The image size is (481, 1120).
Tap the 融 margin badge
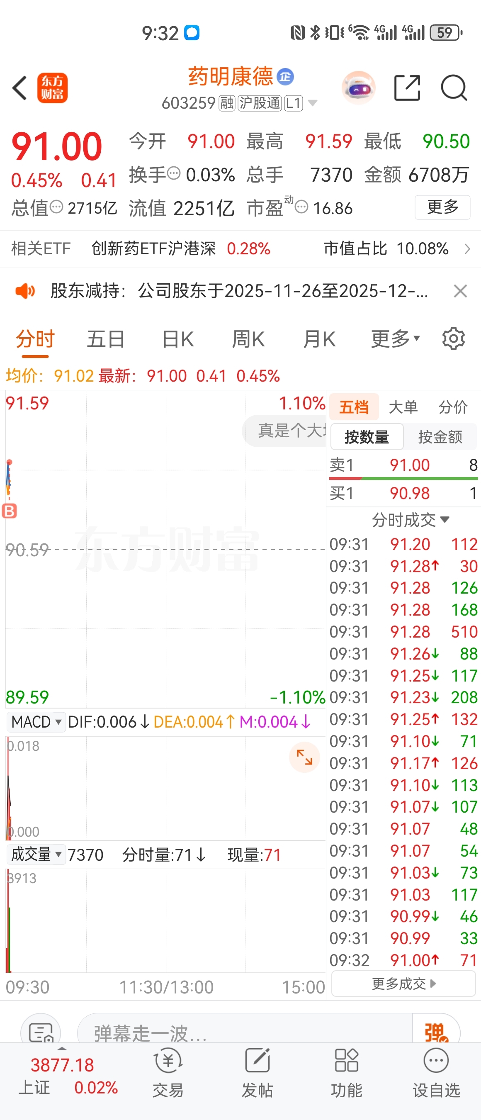pos(227,103)
